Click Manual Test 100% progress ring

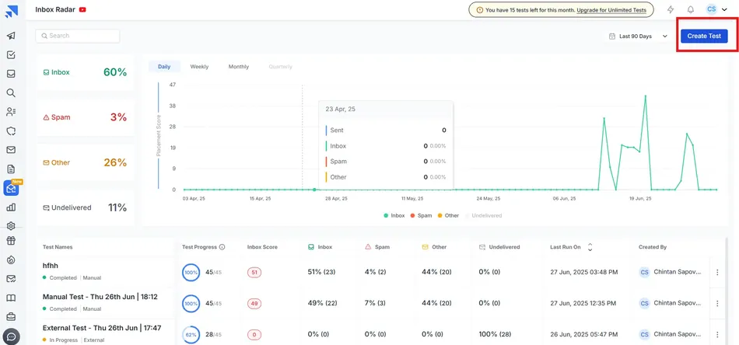tap(191, 304)
